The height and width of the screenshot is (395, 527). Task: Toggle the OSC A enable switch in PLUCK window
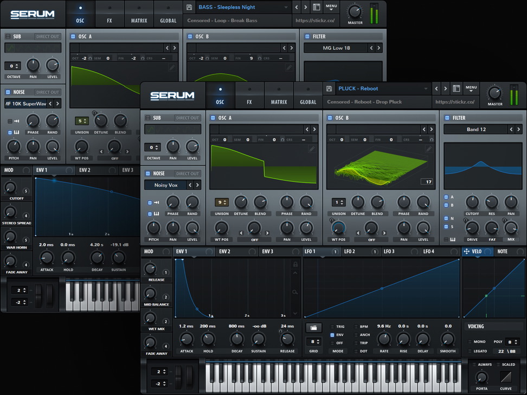[x=213, y=118]
